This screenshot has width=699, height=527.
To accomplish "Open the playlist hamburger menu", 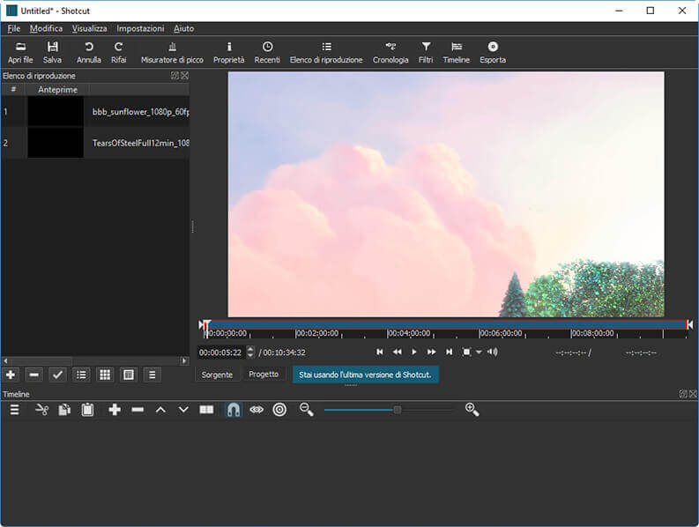I will point(152,375).
